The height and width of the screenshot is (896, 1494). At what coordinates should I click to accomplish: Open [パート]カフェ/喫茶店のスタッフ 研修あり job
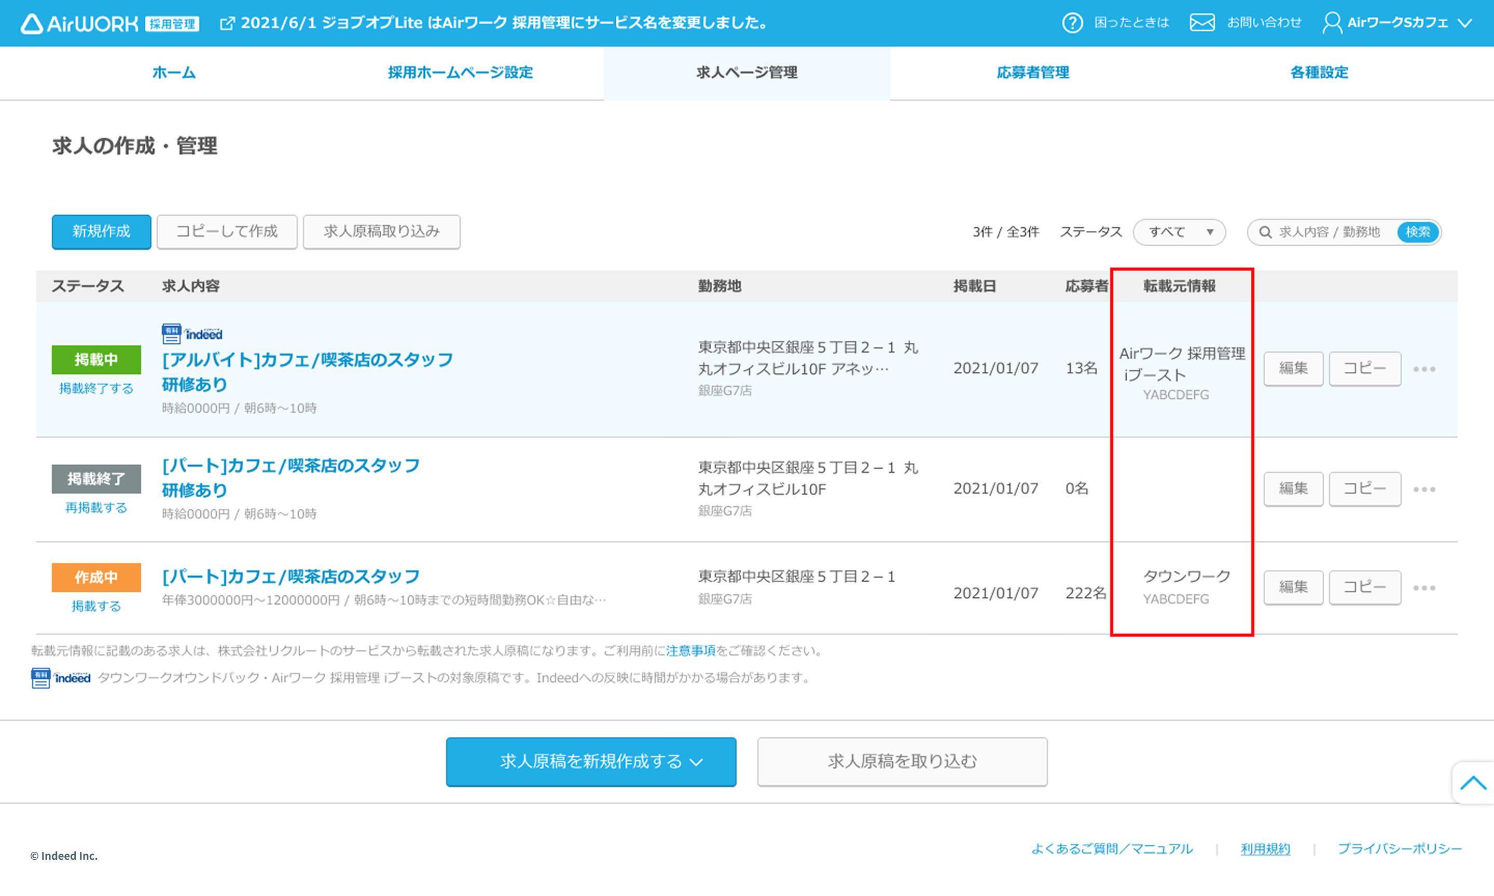[290, 478]
